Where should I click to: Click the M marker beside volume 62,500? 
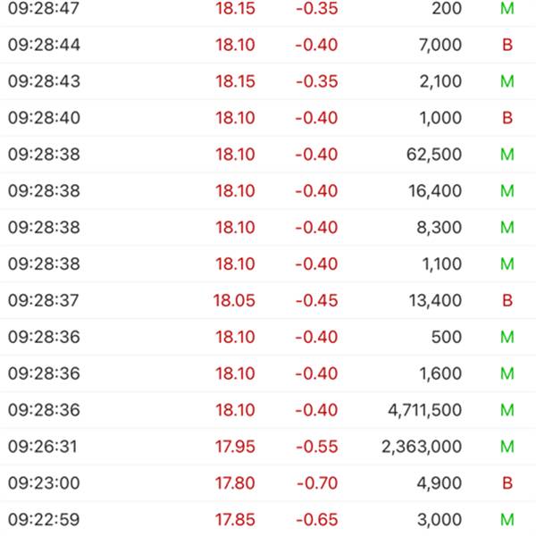point(507,155)
